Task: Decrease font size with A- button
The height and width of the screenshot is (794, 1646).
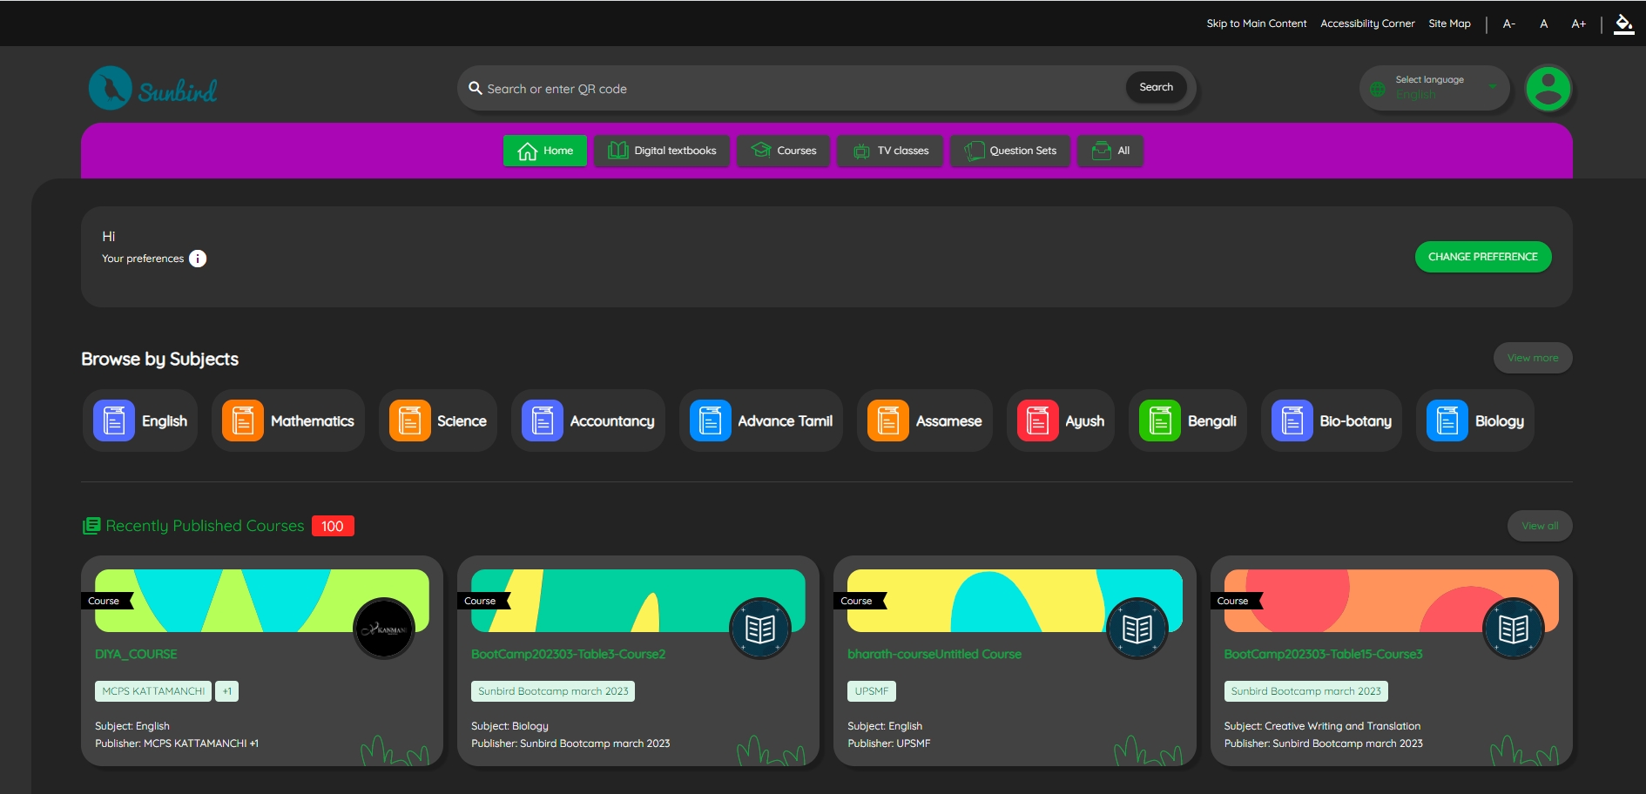Action: (x=1509, y=24)
